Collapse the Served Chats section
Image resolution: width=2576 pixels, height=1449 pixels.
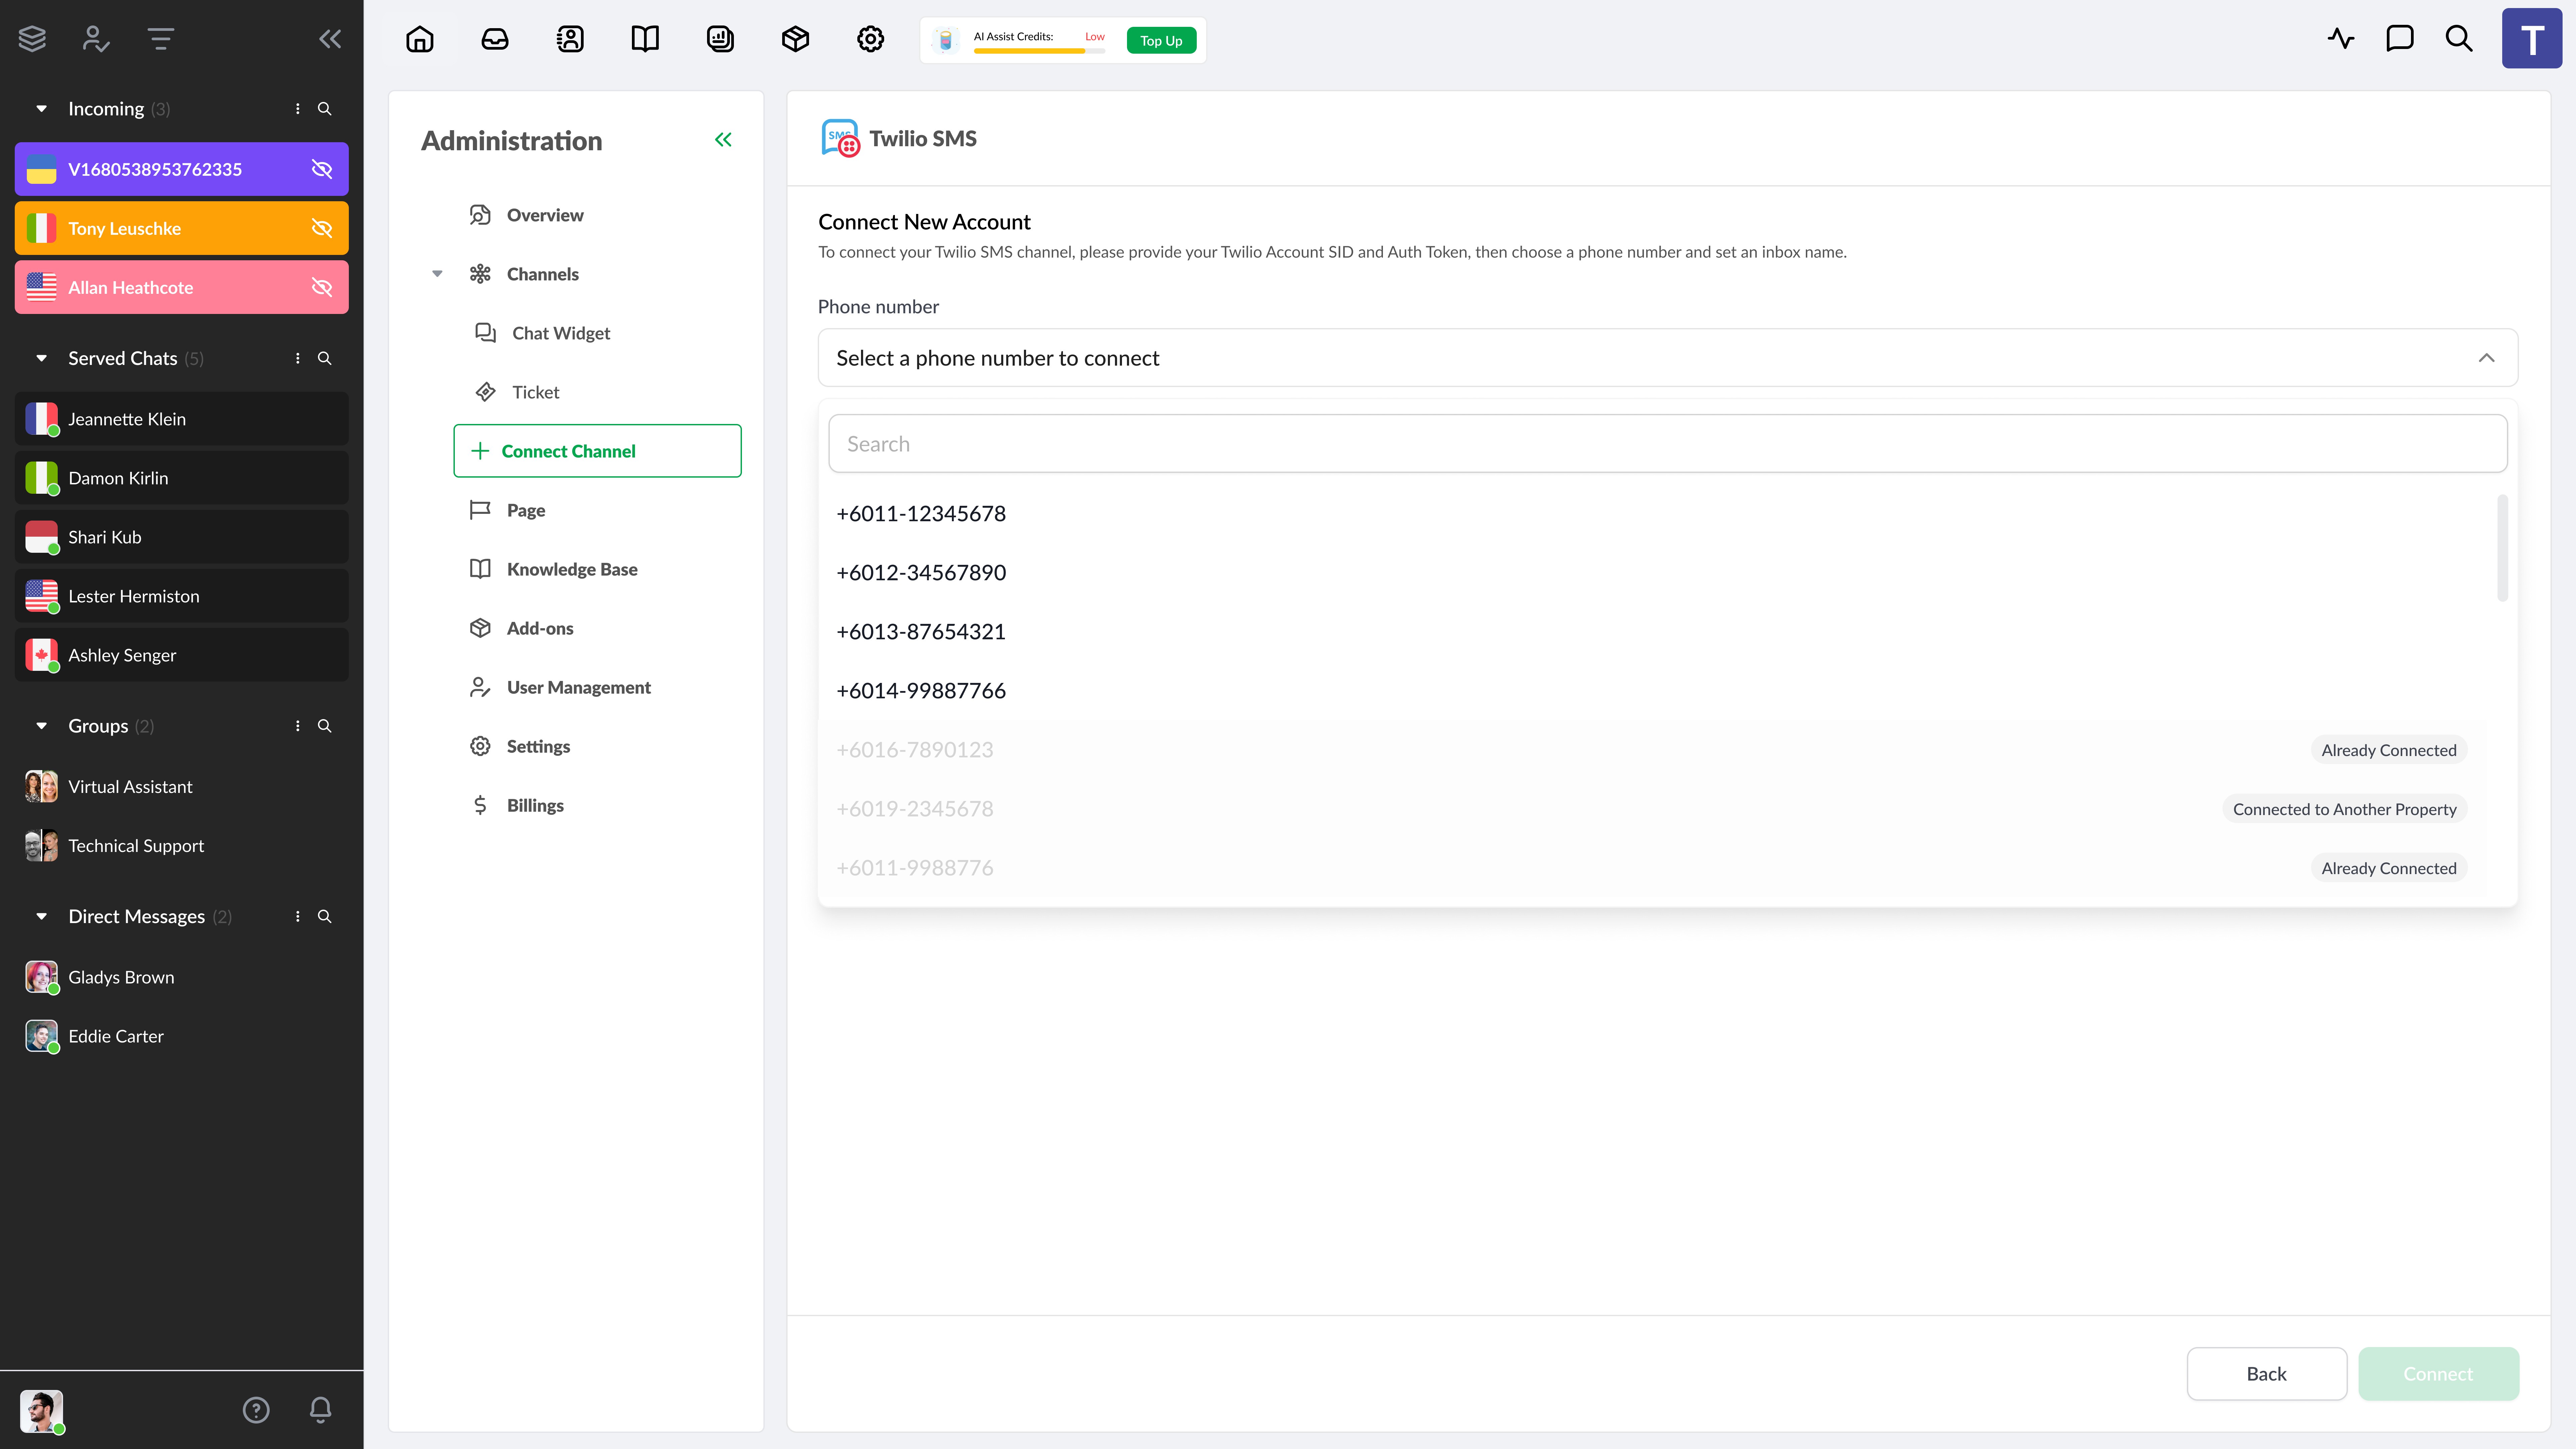click(41, 358)
